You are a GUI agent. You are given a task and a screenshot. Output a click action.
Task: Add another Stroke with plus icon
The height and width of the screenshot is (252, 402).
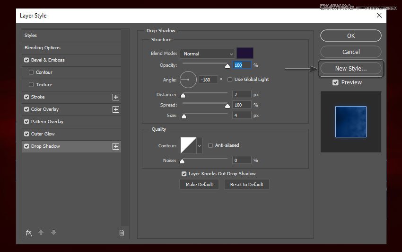coord(115,97)
